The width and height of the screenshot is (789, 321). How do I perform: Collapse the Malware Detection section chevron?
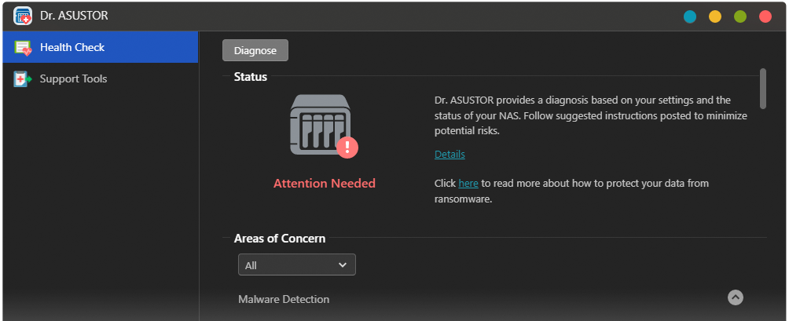pyautogui.click(x=736, y=297)
